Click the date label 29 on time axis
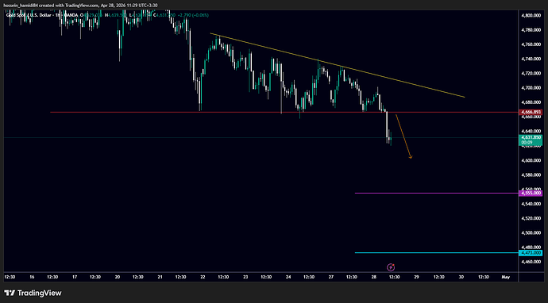 (416, 277)
